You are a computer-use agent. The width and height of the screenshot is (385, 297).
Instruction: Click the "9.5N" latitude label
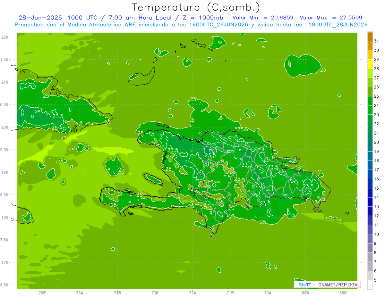[5, 150]
